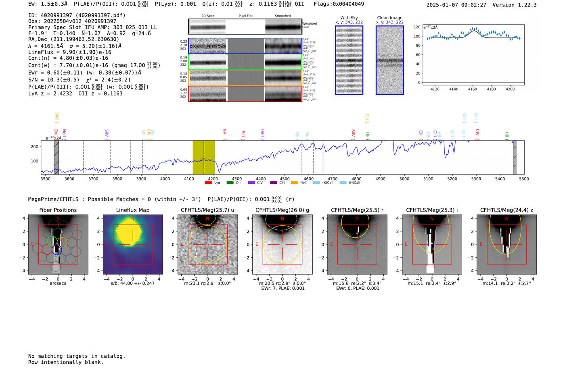Image resolution: width=565 pixels, height=384 pixels.
Task: Click 'No matching targets in catalog.' text
Action: point(77,356)
